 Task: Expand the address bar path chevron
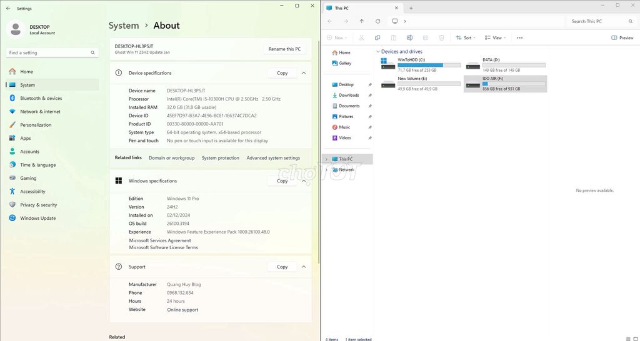pos(405,21)
